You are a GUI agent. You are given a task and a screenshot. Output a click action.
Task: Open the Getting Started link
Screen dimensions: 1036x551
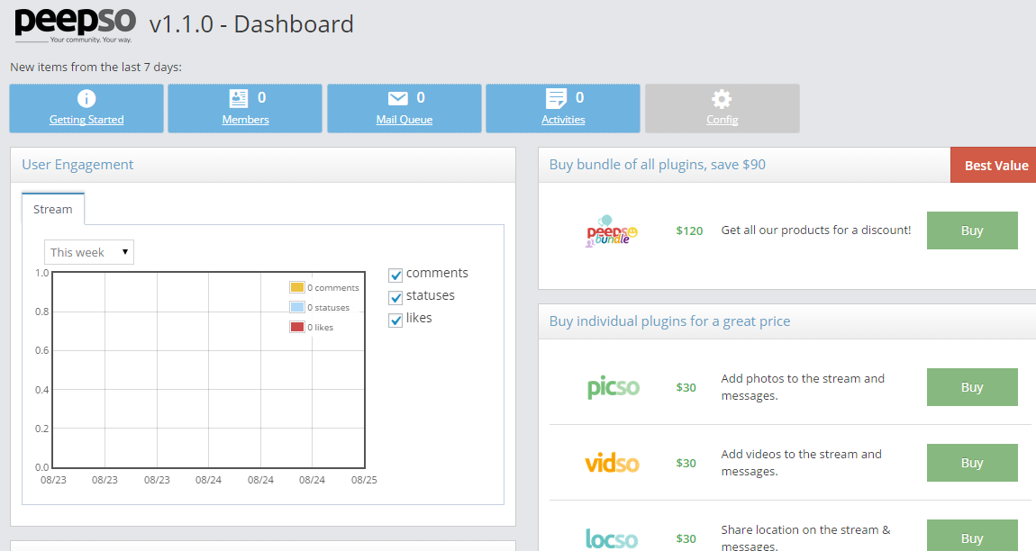[x=86, y=120]
